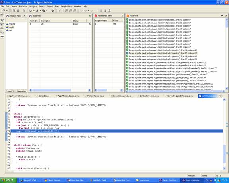The image size is (229, 183).
Task: Click the Description column header
Action: 56,21
